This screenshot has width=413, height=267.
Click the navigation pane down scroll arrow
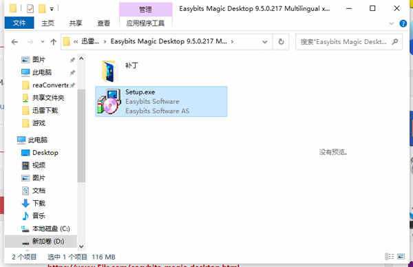[81, 246]
